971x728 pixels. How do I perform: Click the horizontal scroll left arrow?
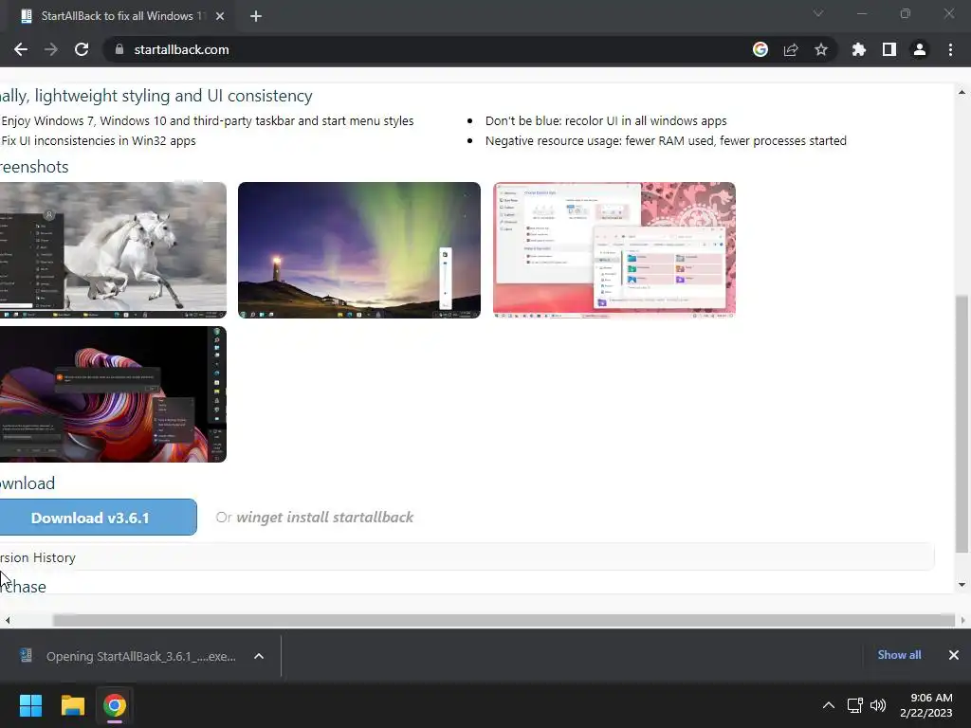8,620
